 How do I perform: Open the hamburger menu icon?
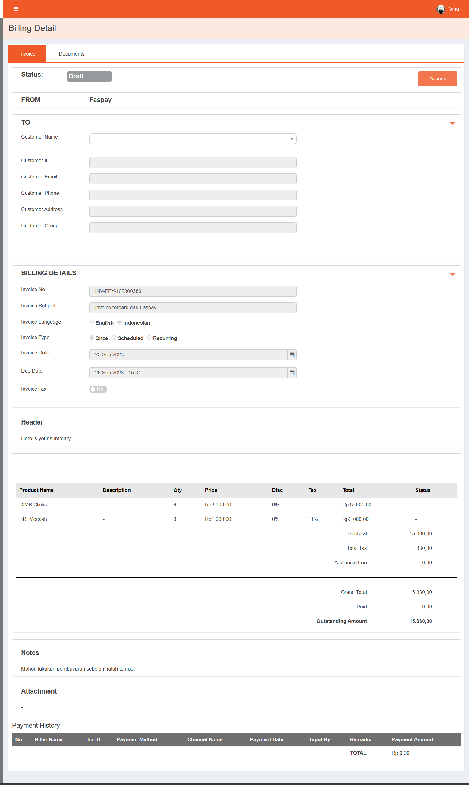click(x=16, y=9)
